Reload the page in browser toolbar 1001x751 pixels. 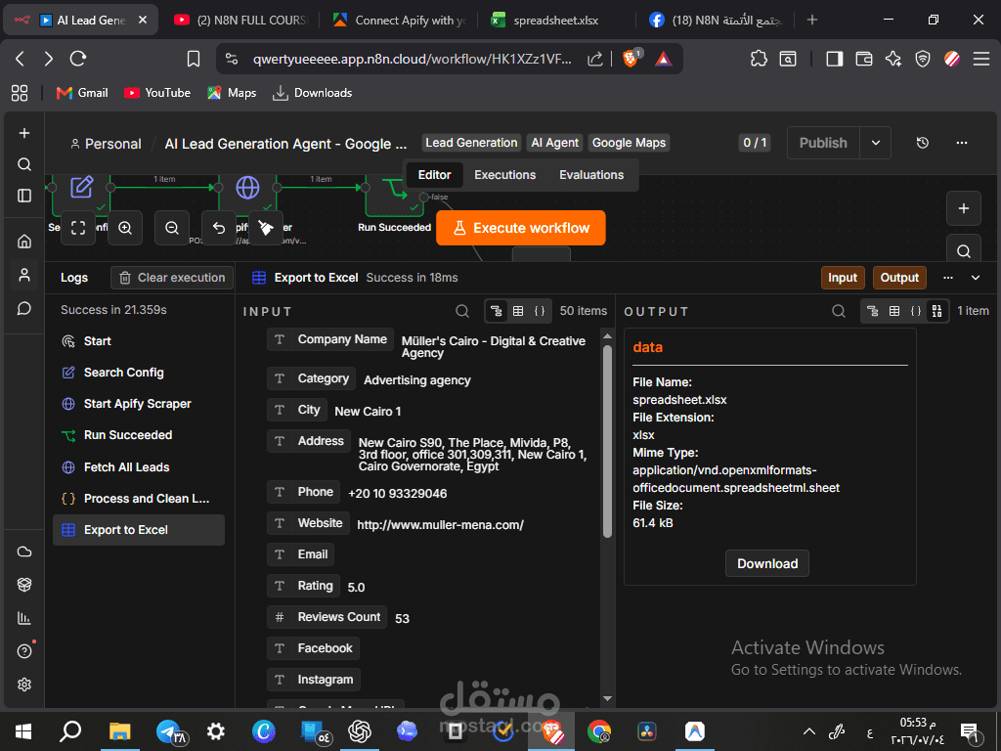78,60
